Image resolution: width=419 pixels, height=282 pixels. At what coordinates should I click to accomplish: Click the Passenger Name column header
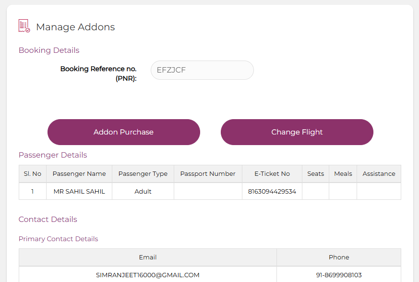coord(79,174)
